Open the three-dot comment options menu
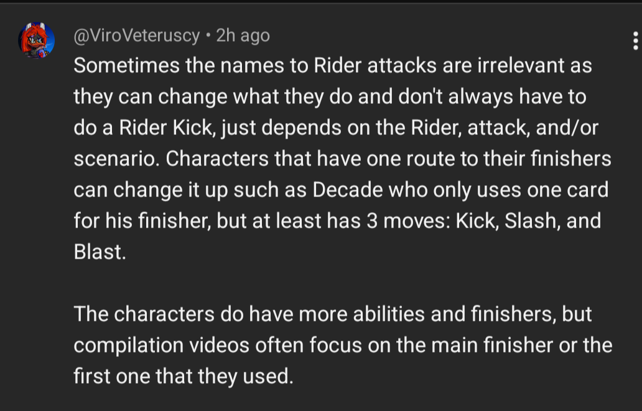This screenshot has height=411, width=642. [x=635, y=41]
